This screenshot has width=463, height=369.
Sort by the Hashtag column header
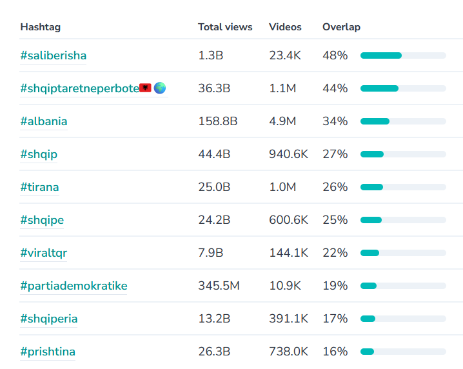point(40,27)
